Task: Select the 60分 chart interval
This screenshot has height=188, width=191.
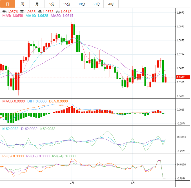Action: coord(96,4)
